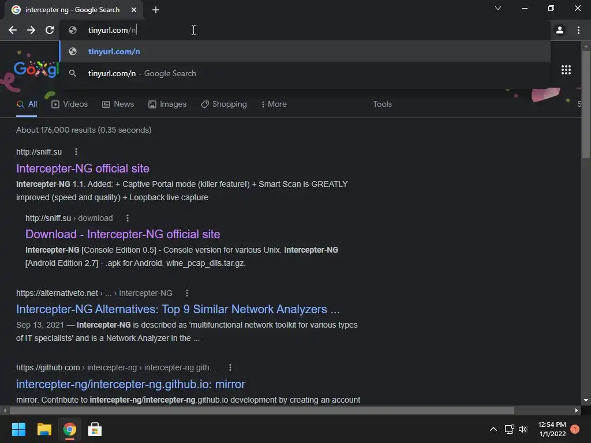
Task: Open File Explorer from the taskbar
Action: tap(44, 429)
